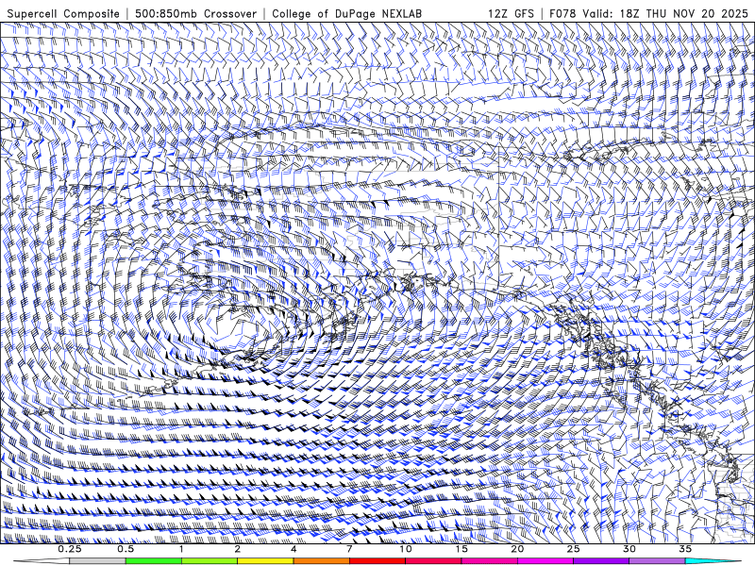This screenshot has width=755, height=566.
Task: Click the 'Supercell Composite' title text
Action: (63, 13)
